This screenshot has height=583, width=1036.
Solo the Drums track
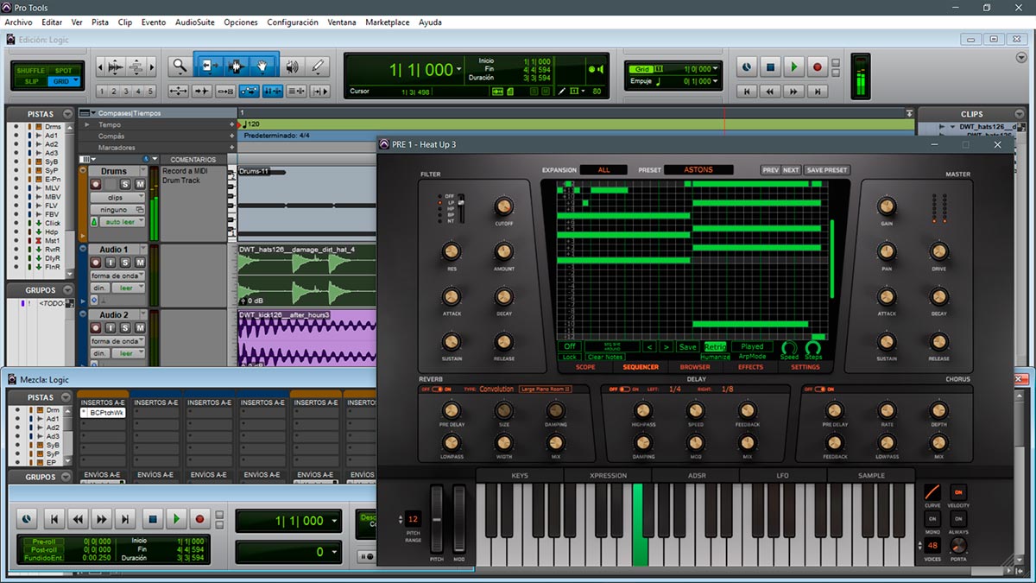tap(126, 184)
